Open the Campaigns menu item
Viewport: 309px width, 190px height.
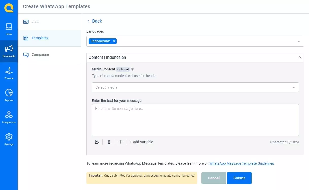coord(50,55)
